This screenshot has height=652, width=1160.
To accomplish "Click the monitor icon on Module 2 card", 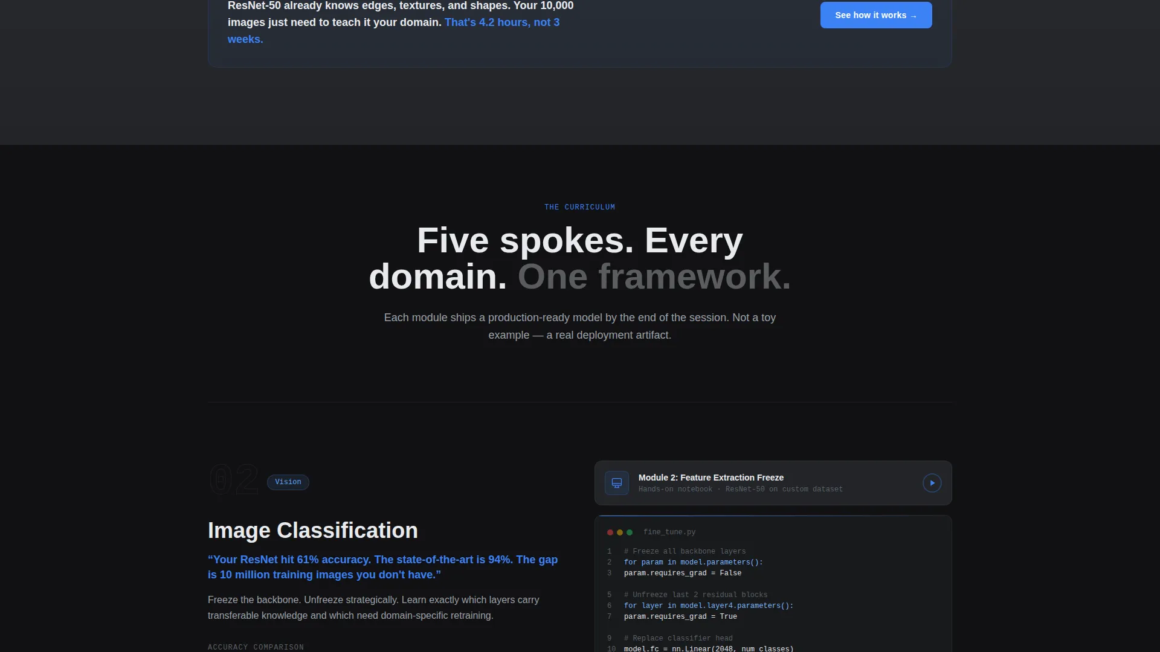I will tap(617, 483).
